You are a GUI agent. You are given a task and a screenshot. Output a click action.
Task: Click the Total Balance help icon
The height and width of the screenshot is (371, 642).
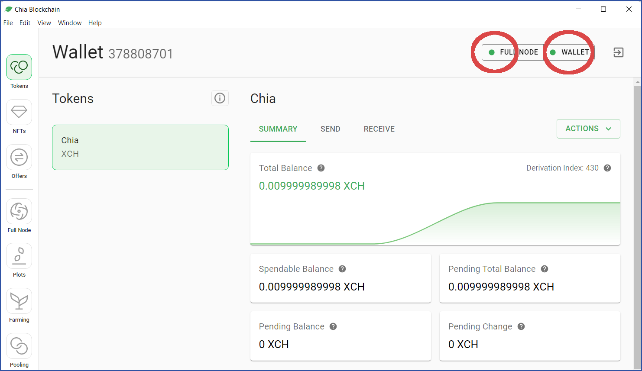[x=321, y=168]
